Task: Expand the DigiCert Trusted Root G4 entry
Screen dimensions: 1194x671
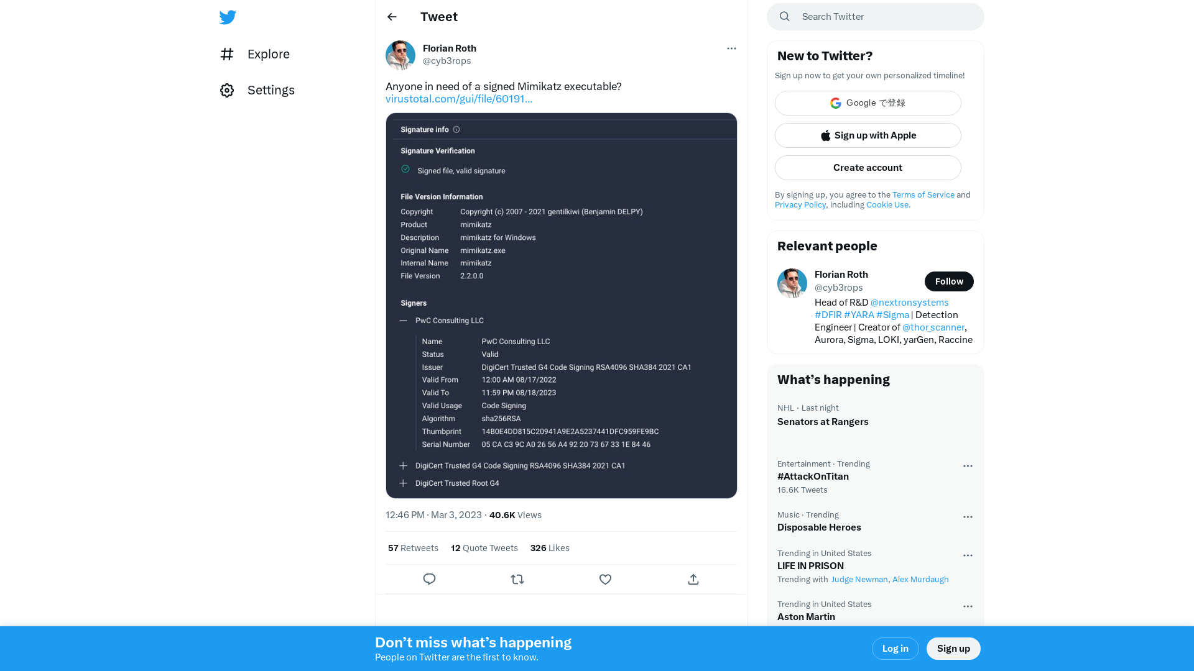Action: [x=402, y=483]
